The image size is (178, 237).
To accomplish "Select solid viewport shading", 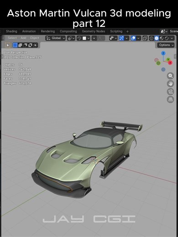I will pyautogui.click(x=157, y=38).
